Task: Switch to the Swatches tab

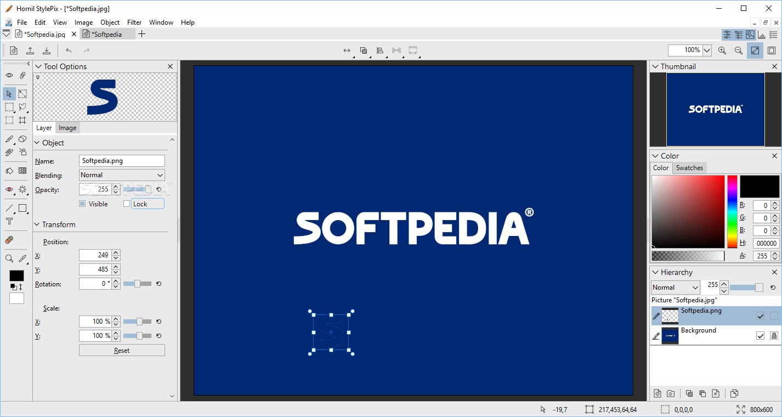Action: (x=689, y=168)
